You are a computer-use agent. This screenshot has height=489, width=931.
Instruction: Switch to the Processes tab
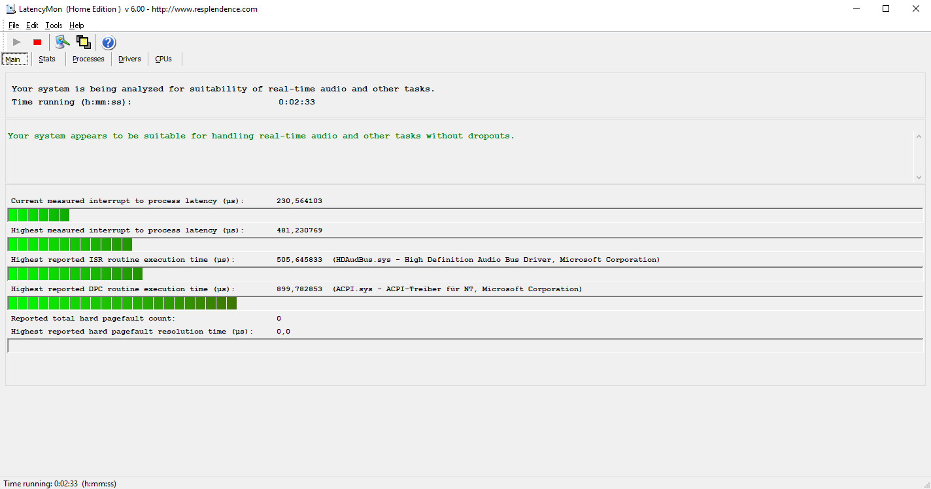[88, 59]
